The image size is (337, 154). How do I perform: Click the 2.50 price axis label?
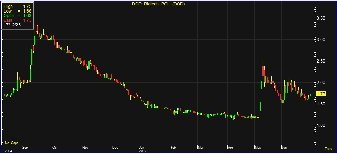(x=322, y=61)
